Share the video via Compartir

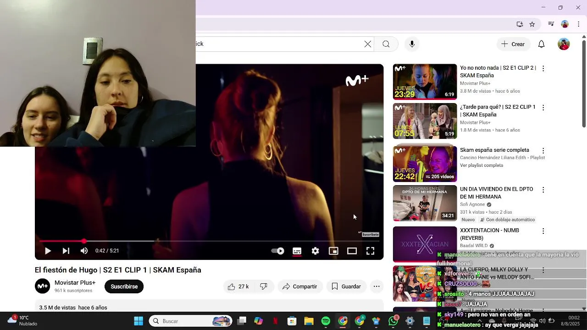tap(300, 286)
